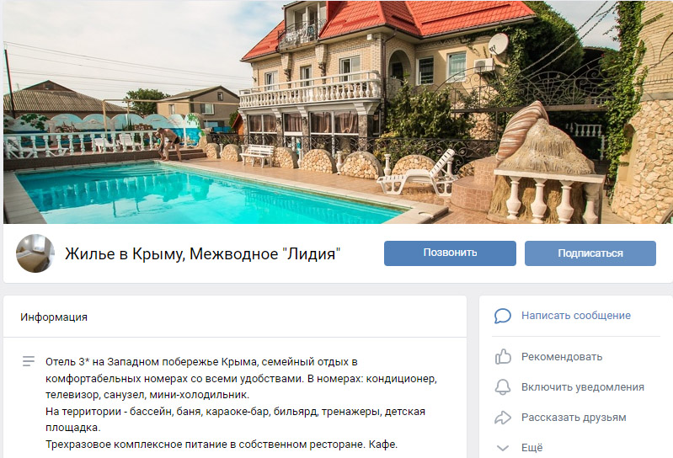Subscribe using the Подписаться button

590,253
